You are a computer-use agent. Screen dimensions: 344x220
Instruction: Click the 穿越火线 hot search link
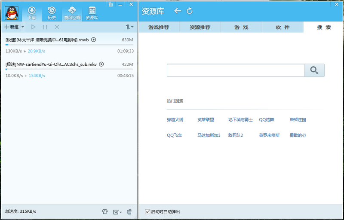click(x=175, y=120)
